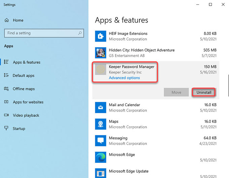Click the Startup sidebar icon
229x178 pixels.
[6, 128]
